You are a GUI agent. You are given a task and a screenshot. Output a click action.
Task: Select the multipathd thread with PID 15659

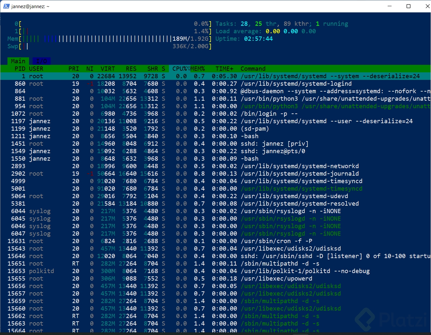(215, 301)
